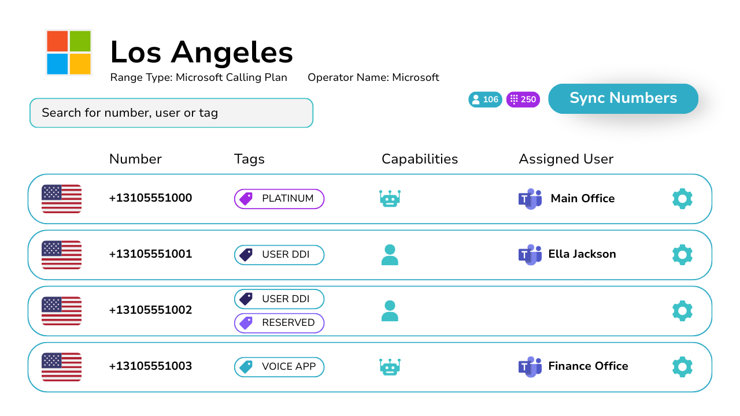Click the assigned users count badge showing 106
The image size is (740, 416).
click(485, 99)
